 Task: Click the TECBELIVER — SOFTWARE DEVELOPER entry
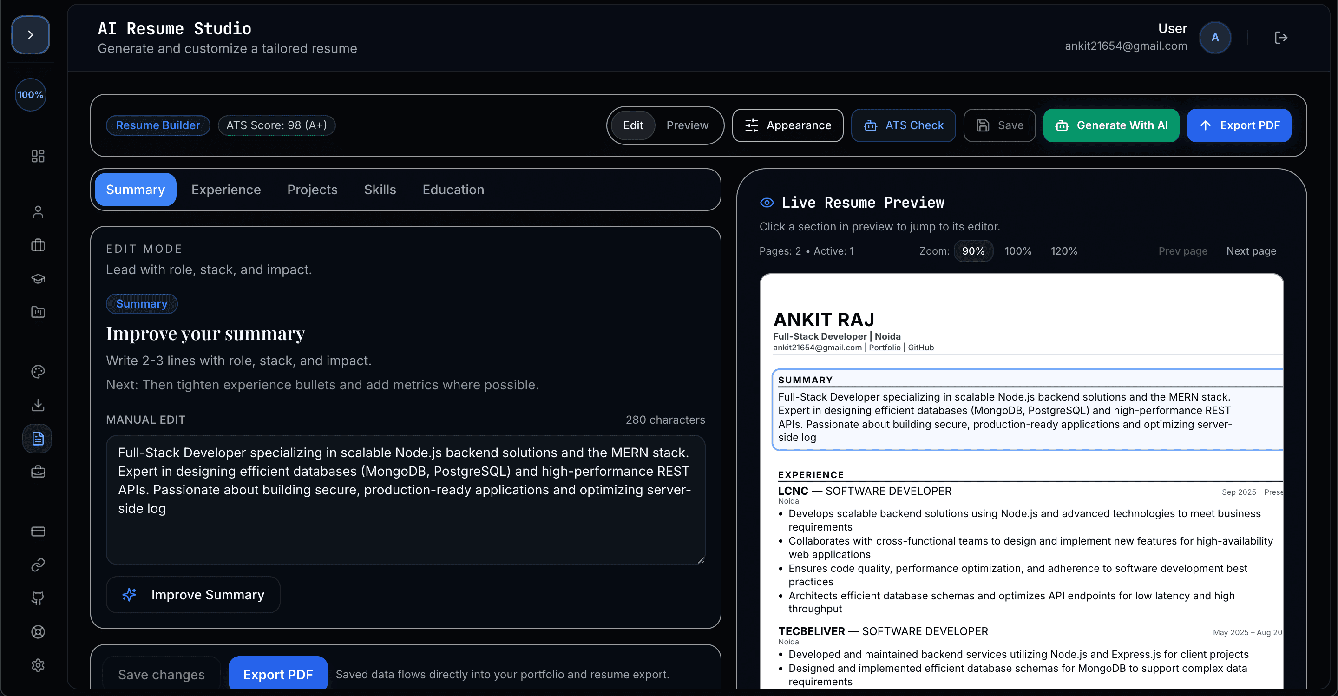[x=883, y=631]
